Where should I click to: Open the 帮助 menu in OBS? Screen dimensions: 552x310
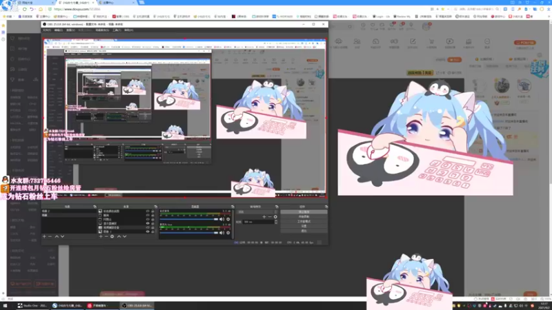click(x=129, y=30)
